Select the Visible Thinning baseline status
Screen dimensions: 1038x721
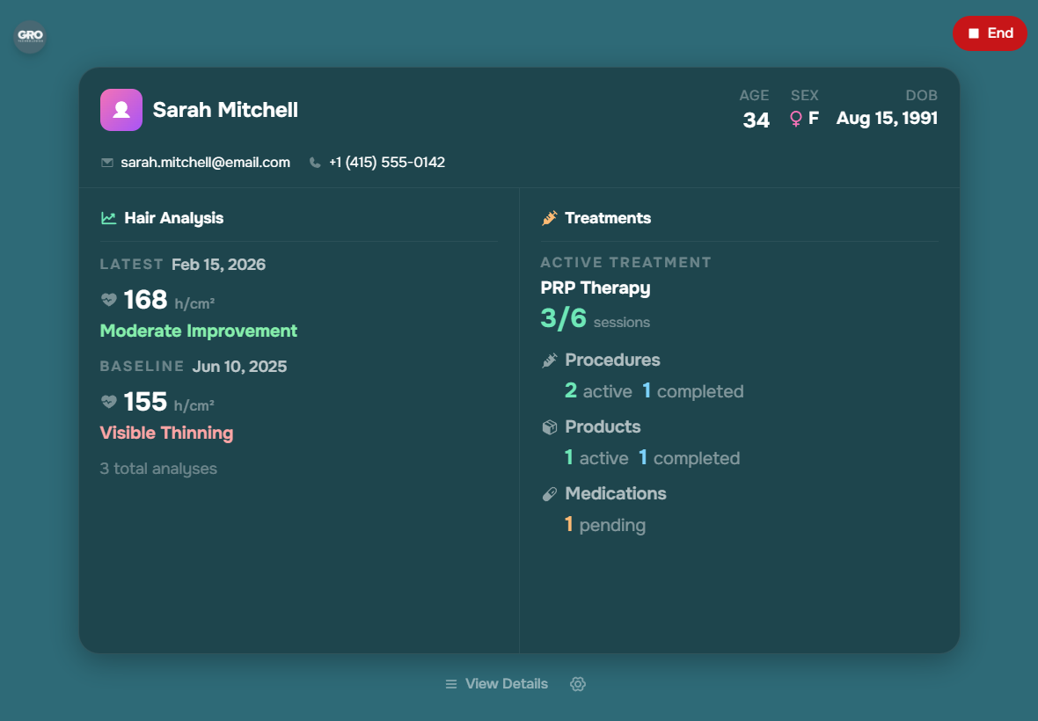click(x=166, y=433)
